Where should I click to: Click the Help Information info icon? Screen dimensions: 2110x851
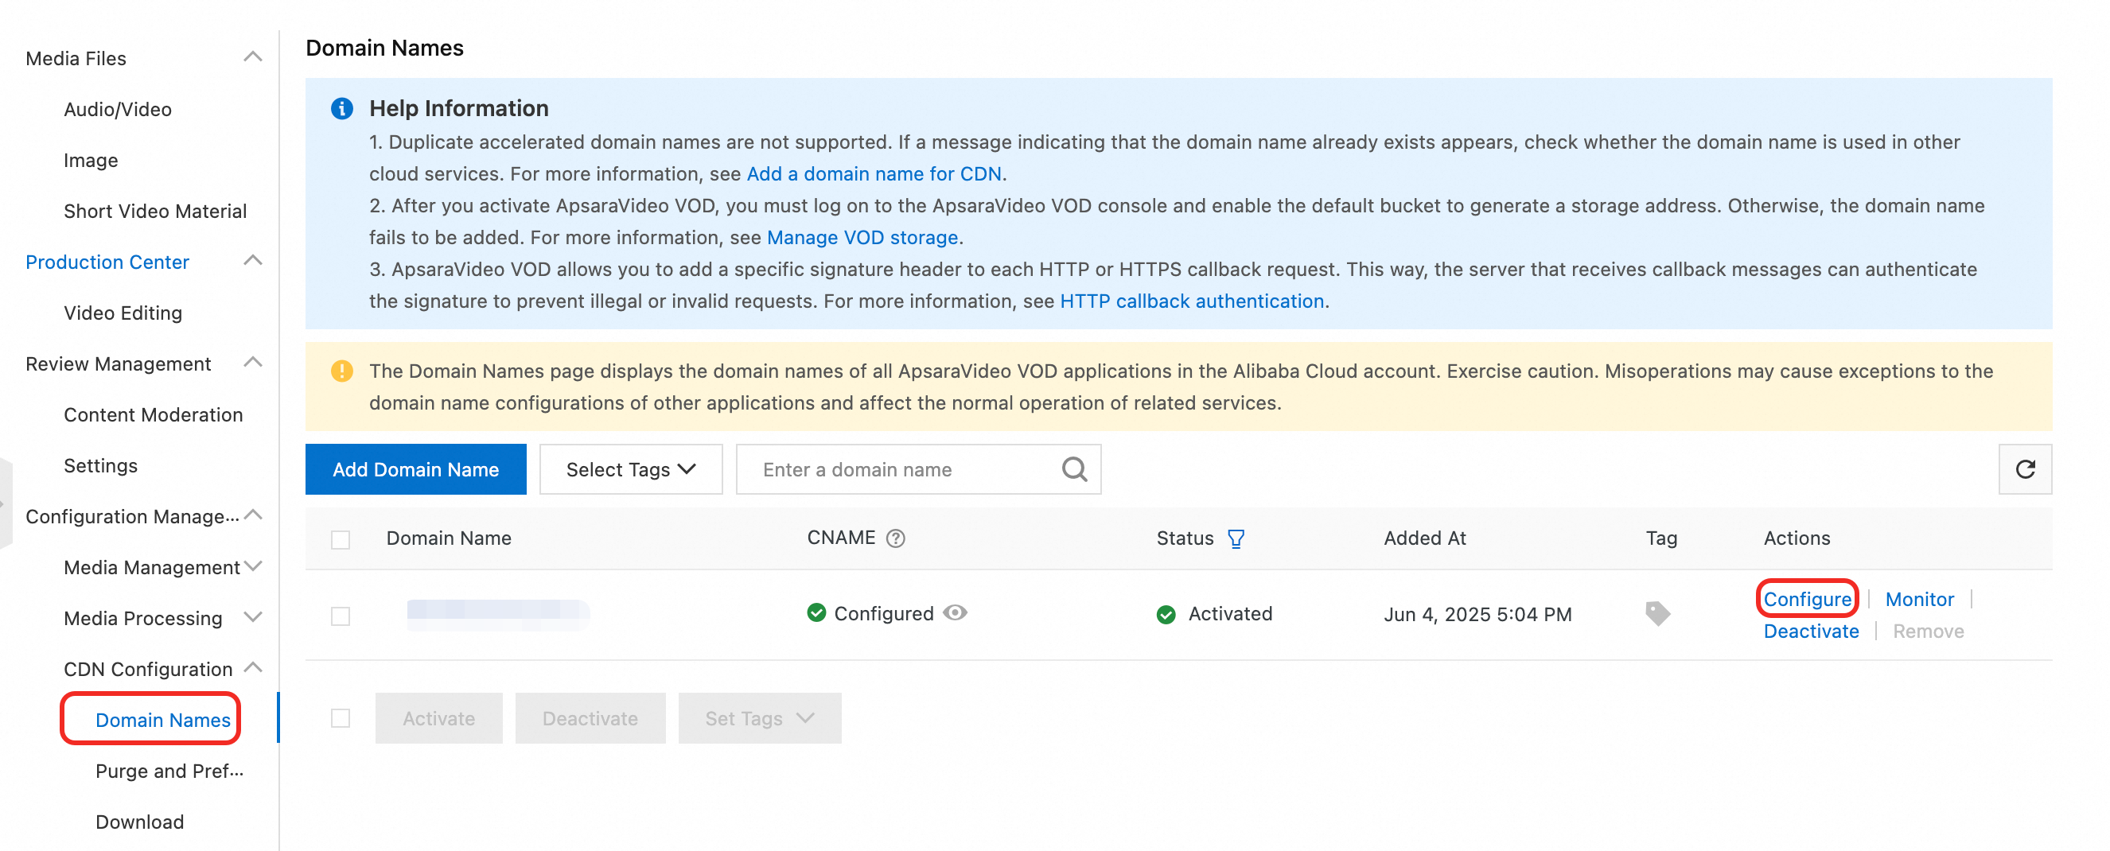(341, 108)
